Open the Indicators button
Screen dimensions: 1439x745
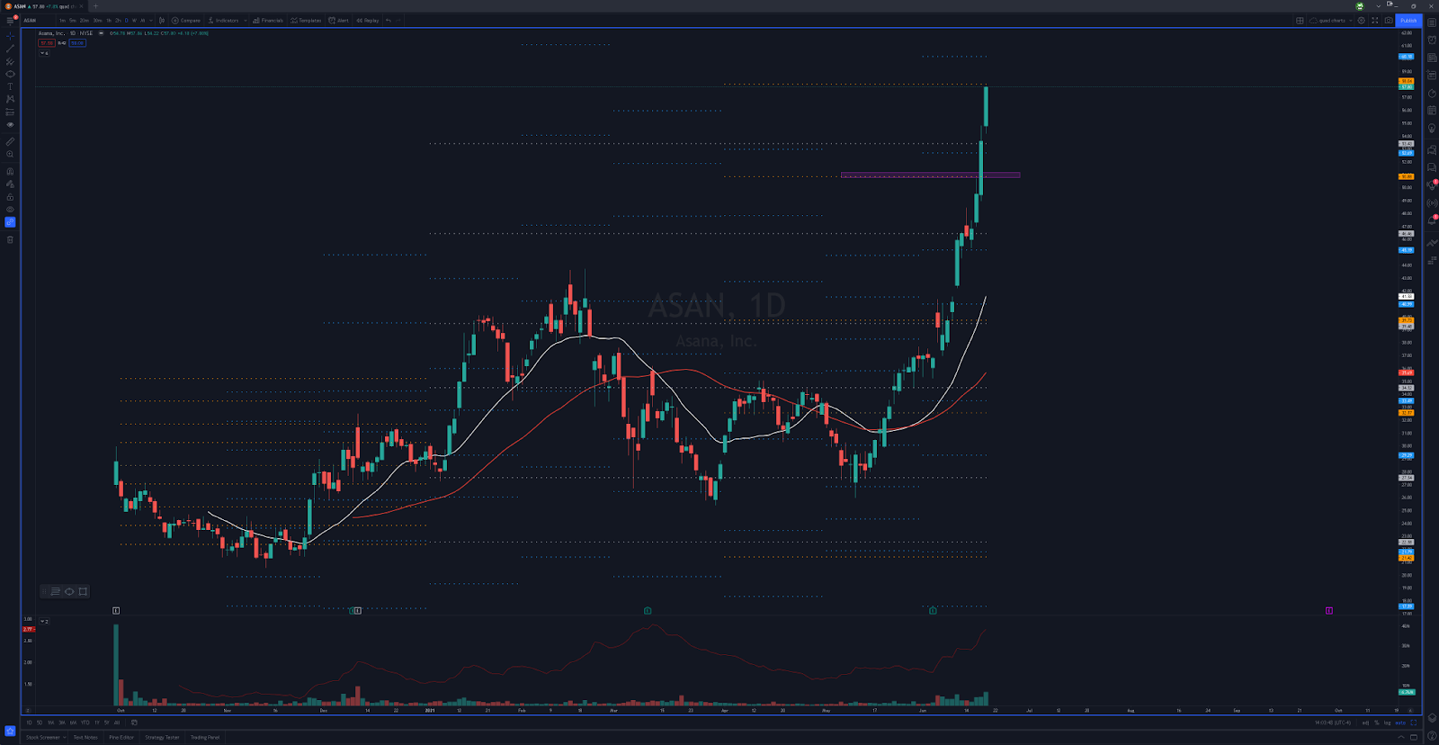pos(224,20)
